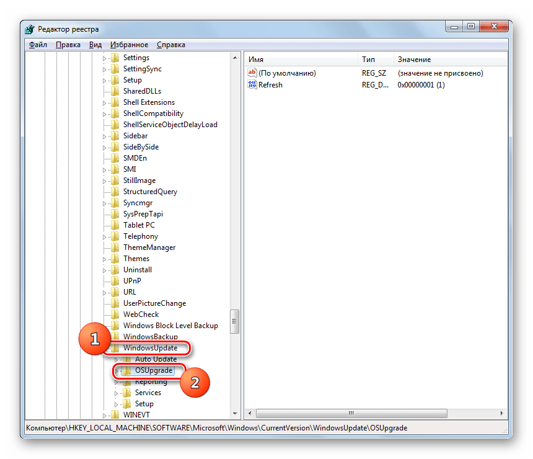Viewport: 533px width, 459px height.
Task: Open the Избранное menu
Action: click(x=129, y=45)
